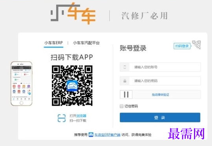Switch to the 小车车ERP tab
The width and height of the screenshot is (212, 146).
(x=53, y=43)
